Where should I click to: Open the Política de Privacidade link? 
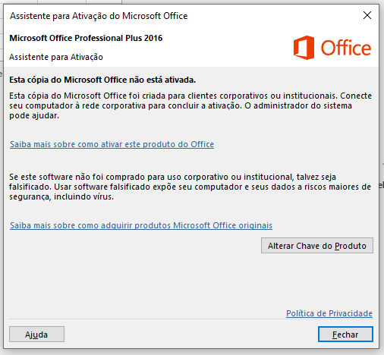329,313
